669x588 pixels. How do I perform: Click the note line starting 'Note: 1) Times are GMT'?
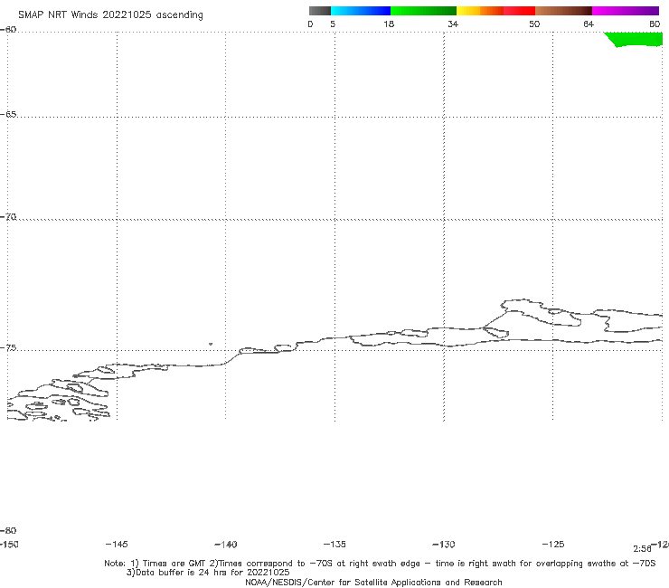380,564
